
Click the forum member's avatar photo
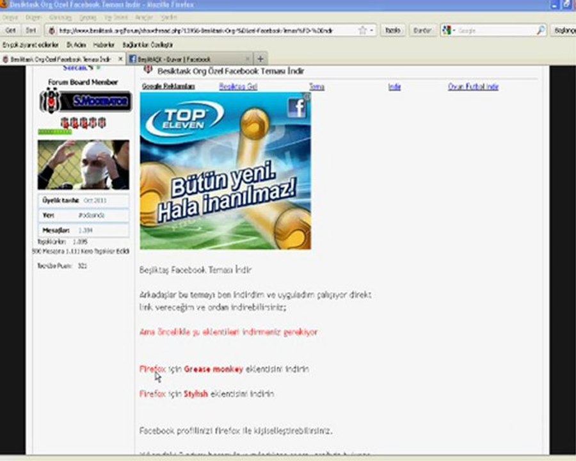coord(83,165)
